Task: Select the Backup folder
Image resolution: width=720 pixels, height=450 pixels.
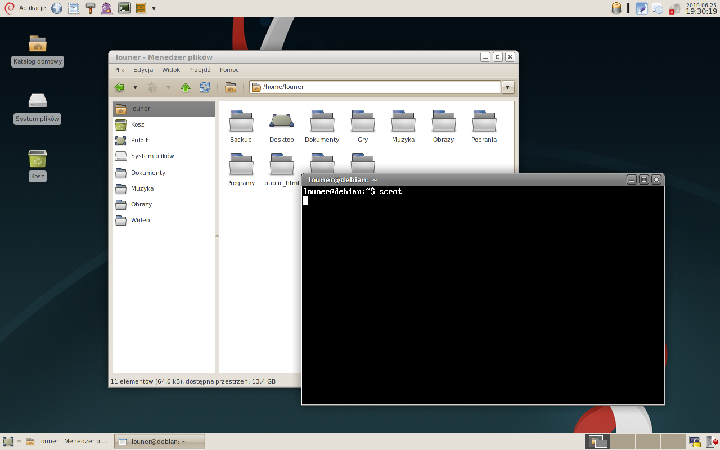Action: click(241, 126)
